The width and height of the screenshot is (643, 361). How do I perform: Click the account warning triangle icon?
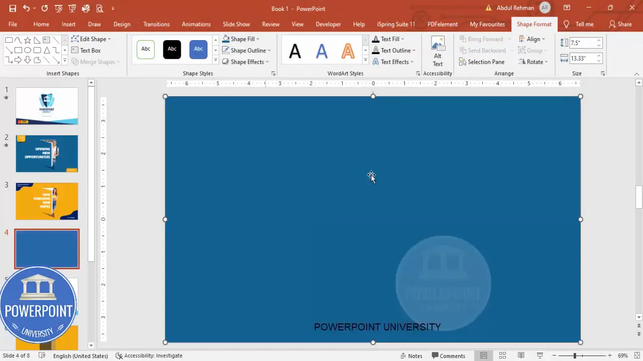(489, 8)
